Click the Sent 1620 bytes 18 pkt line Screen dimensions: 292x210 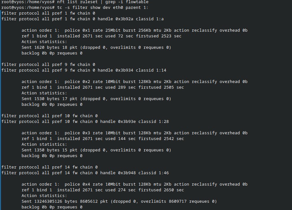click(x=96, y=48)
